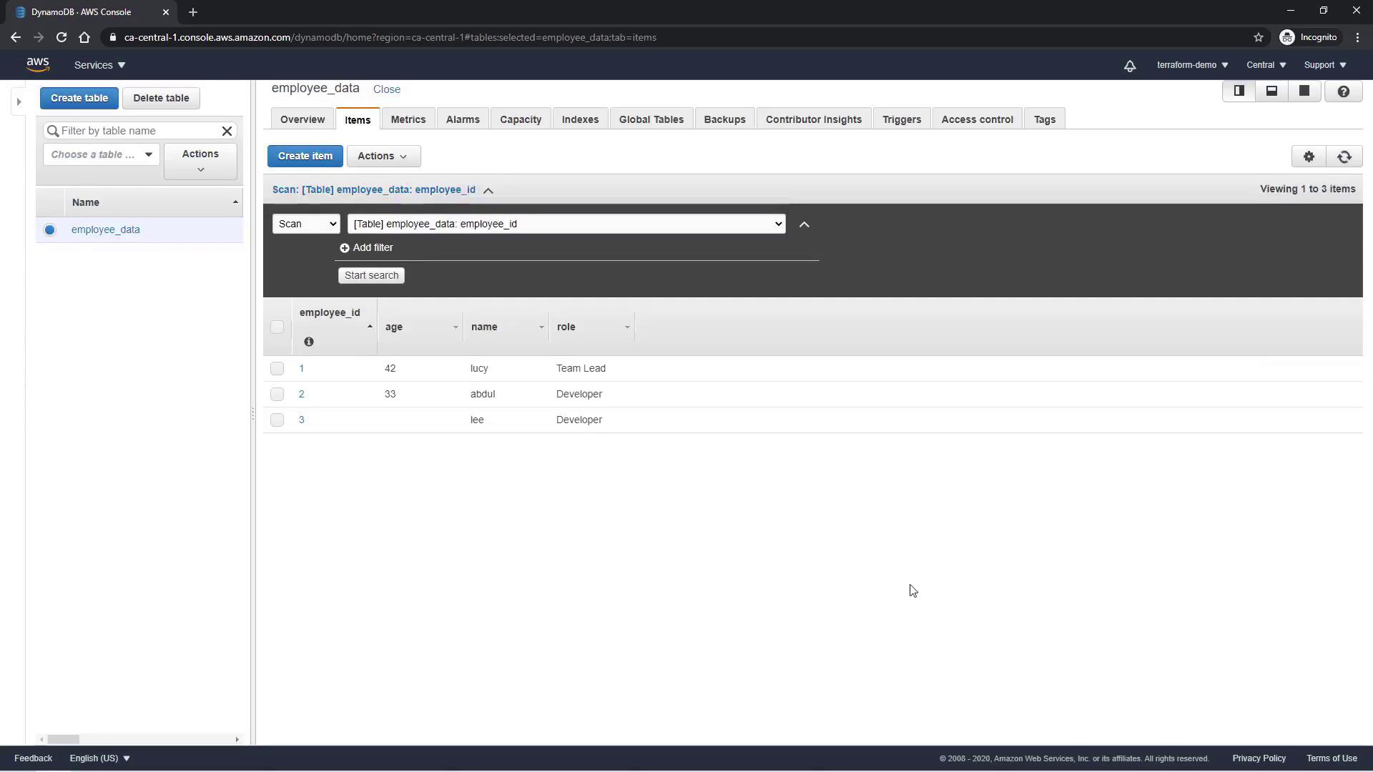The image size is (1373, 772).
Task: Open the table employee_data index dropdown
Action: [566, 224]
